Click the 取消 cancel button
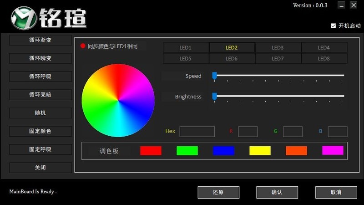This screenshot has height=205, width=364. pos(336,192)
